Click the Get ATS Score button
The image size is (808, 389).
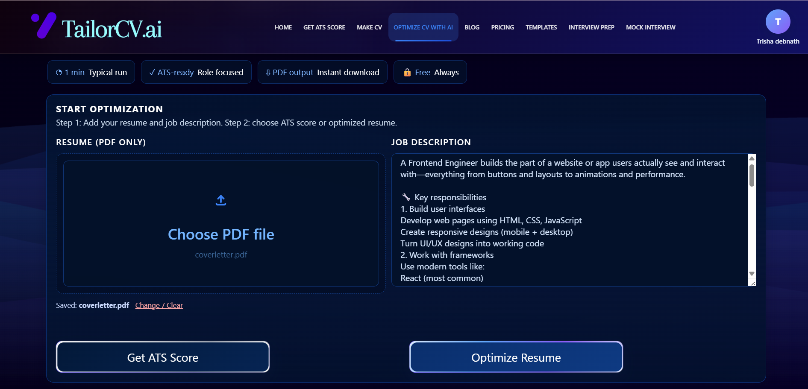click(163, 357)
